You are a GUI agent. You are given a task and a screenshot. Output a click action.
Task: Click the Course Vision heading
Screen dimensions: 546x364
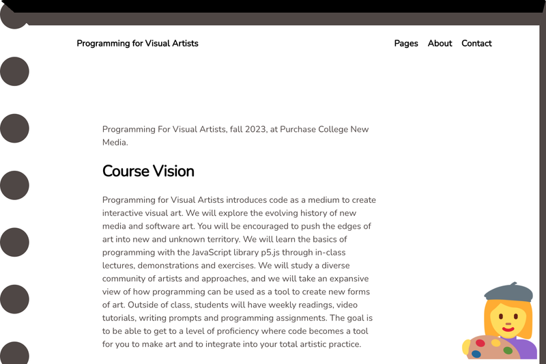click(148, 171)
